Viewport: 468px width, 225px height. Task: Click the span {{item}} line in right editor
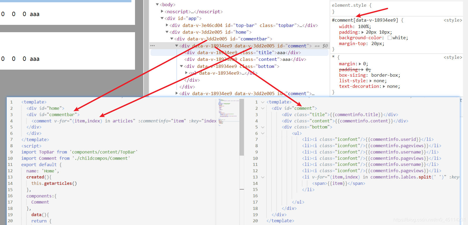pyautogui.click(x=339, y=183)
